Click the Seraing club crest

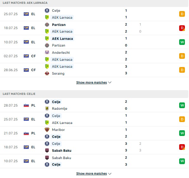[47, 73]
